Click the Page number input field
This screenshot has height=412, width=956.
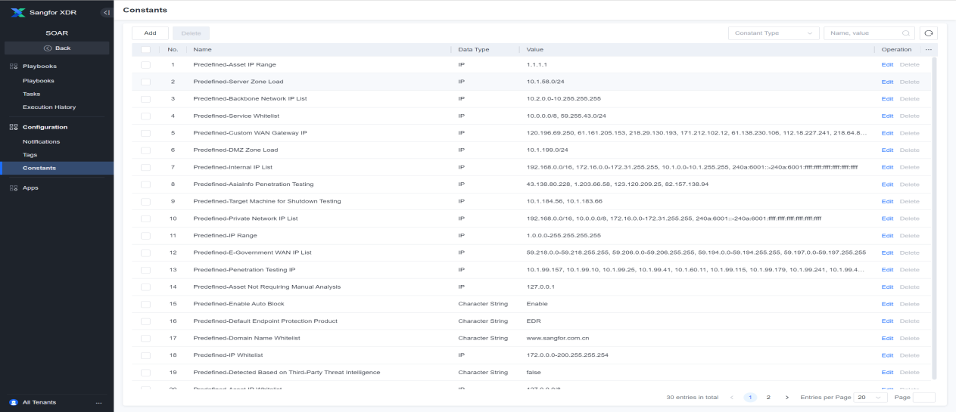[923, 397]
